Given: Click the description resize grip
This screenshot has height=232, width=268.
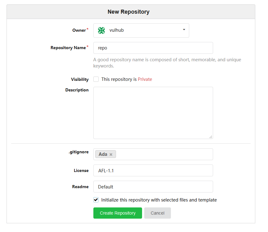Looking at the screenshot, I should point(211,137).
